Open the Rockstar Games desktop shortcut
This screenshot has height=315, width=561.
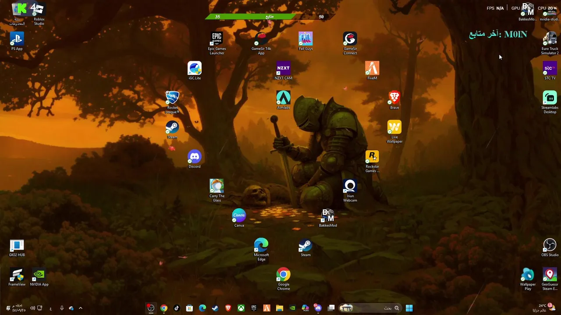[x=372, y=161]
